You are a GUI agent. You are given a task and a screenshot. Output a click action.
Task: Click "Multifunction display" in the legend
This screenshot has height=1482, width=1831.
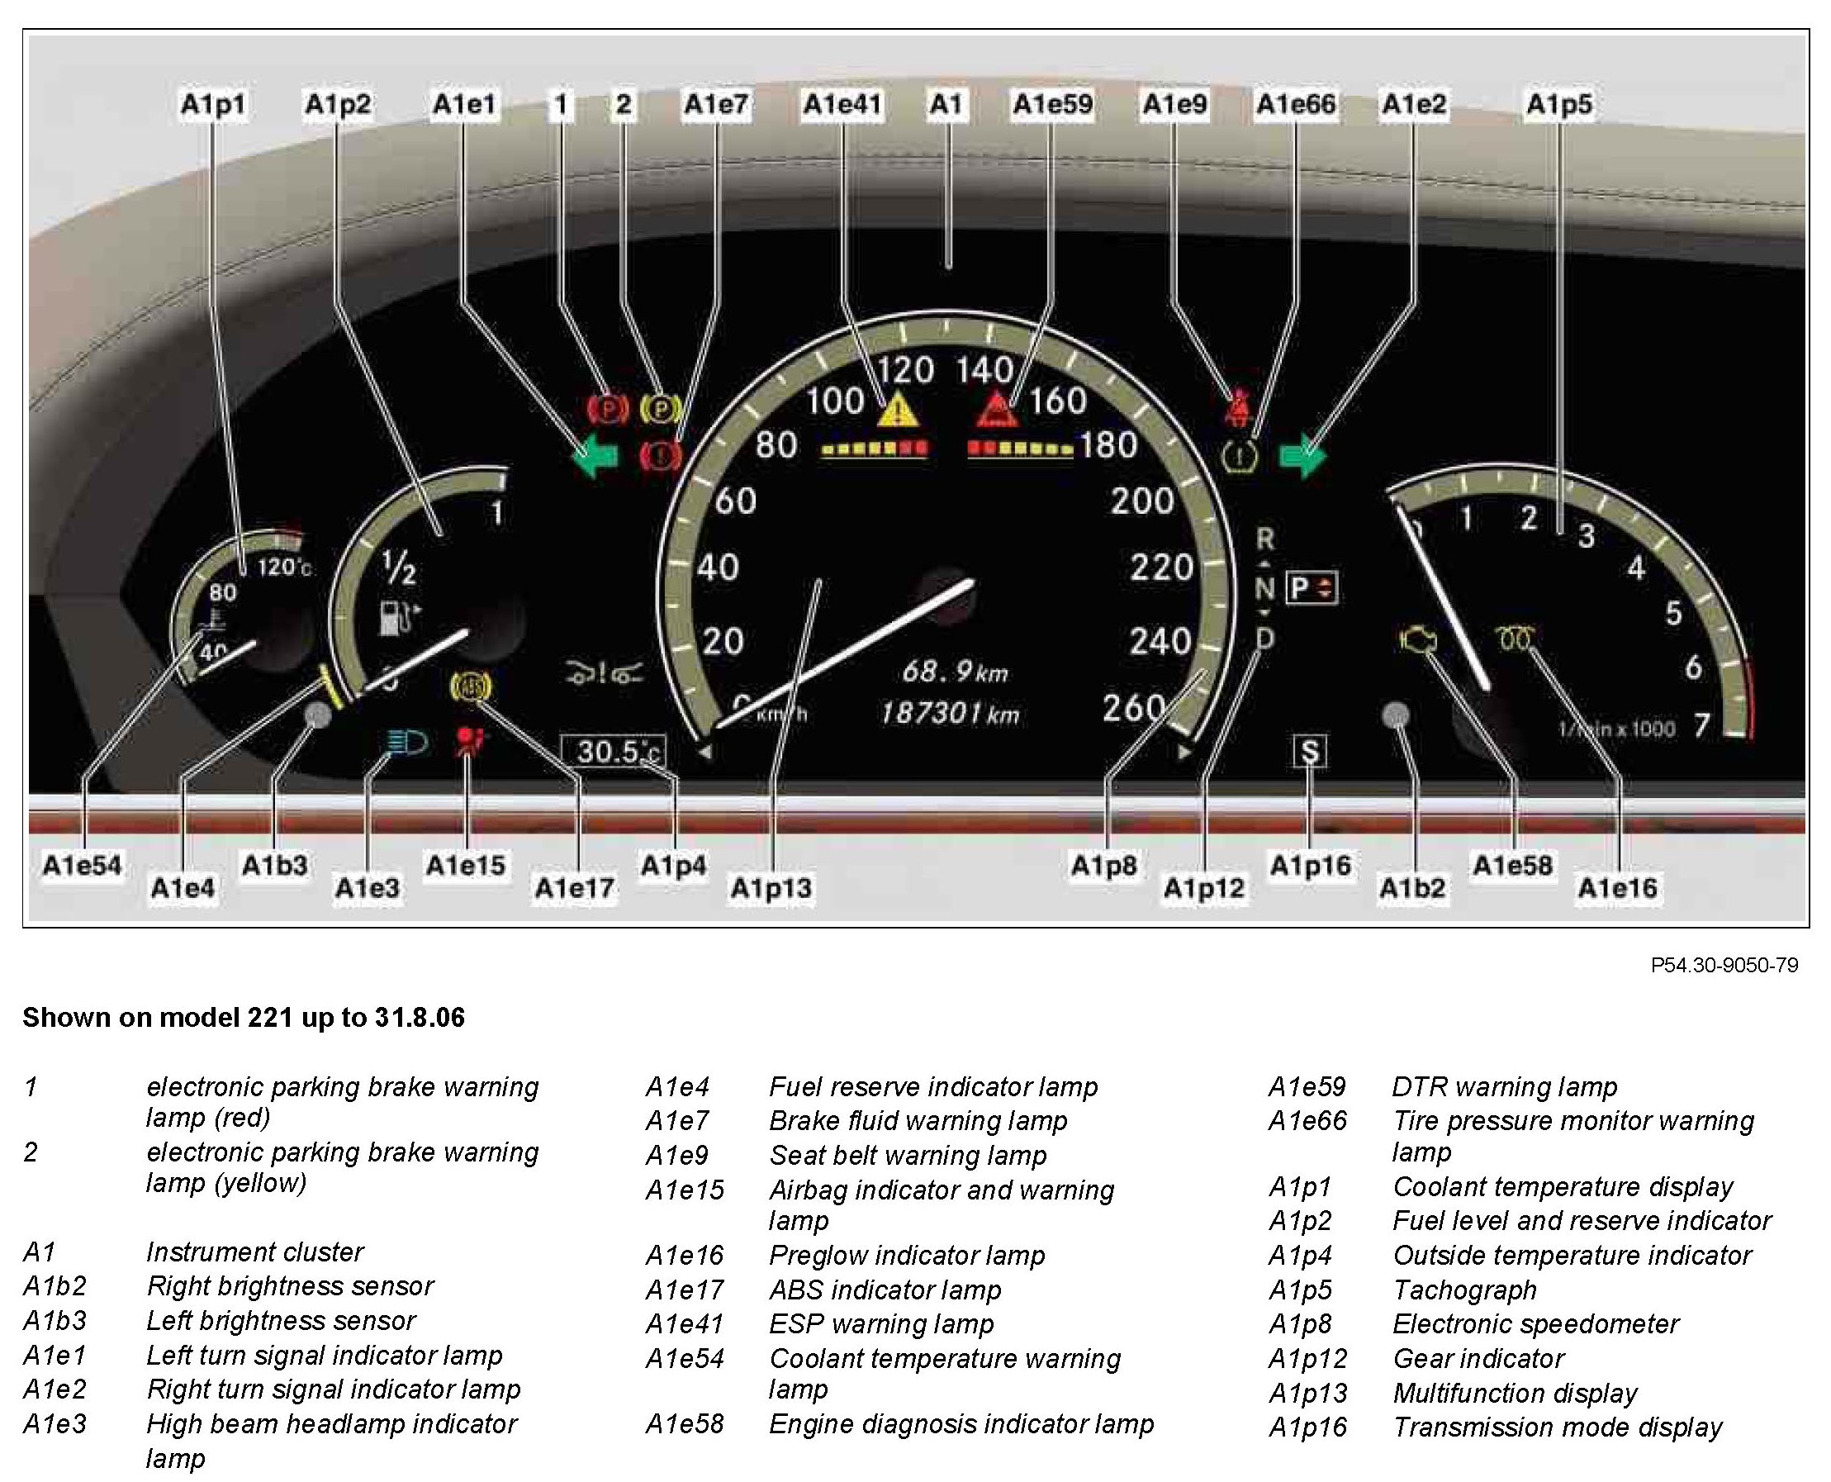pos(1516,1394)
